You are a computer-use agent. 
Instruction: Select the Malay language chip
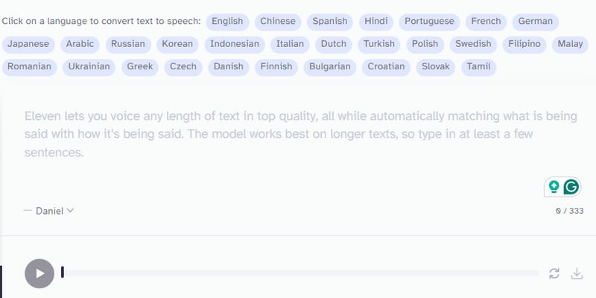click(x=570, y=45)
